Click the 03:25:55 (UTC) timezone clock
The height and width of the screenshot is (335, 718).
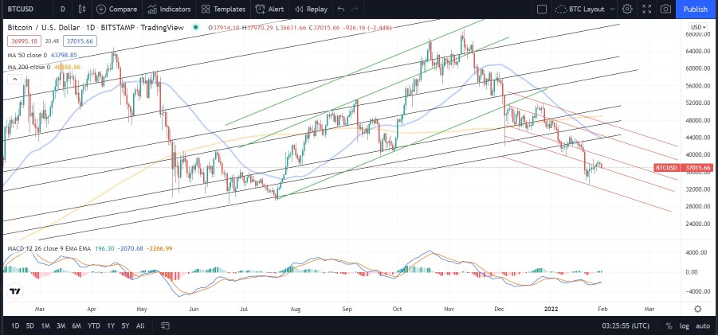click(x=626, y=326)
